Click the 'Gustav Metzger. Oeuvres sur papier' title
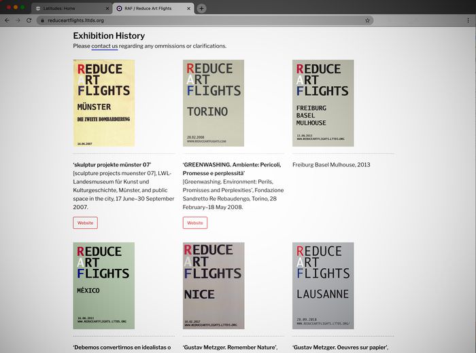Viewport: 476px width, 353px height. coord(340,348)
